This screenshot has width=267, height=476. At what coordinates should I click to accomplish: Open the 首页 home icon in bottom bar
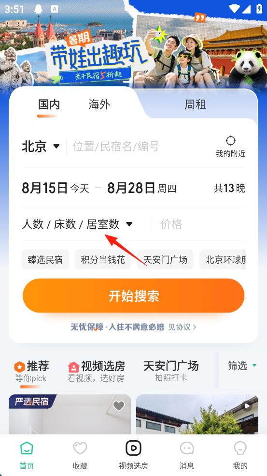[27, 448]
